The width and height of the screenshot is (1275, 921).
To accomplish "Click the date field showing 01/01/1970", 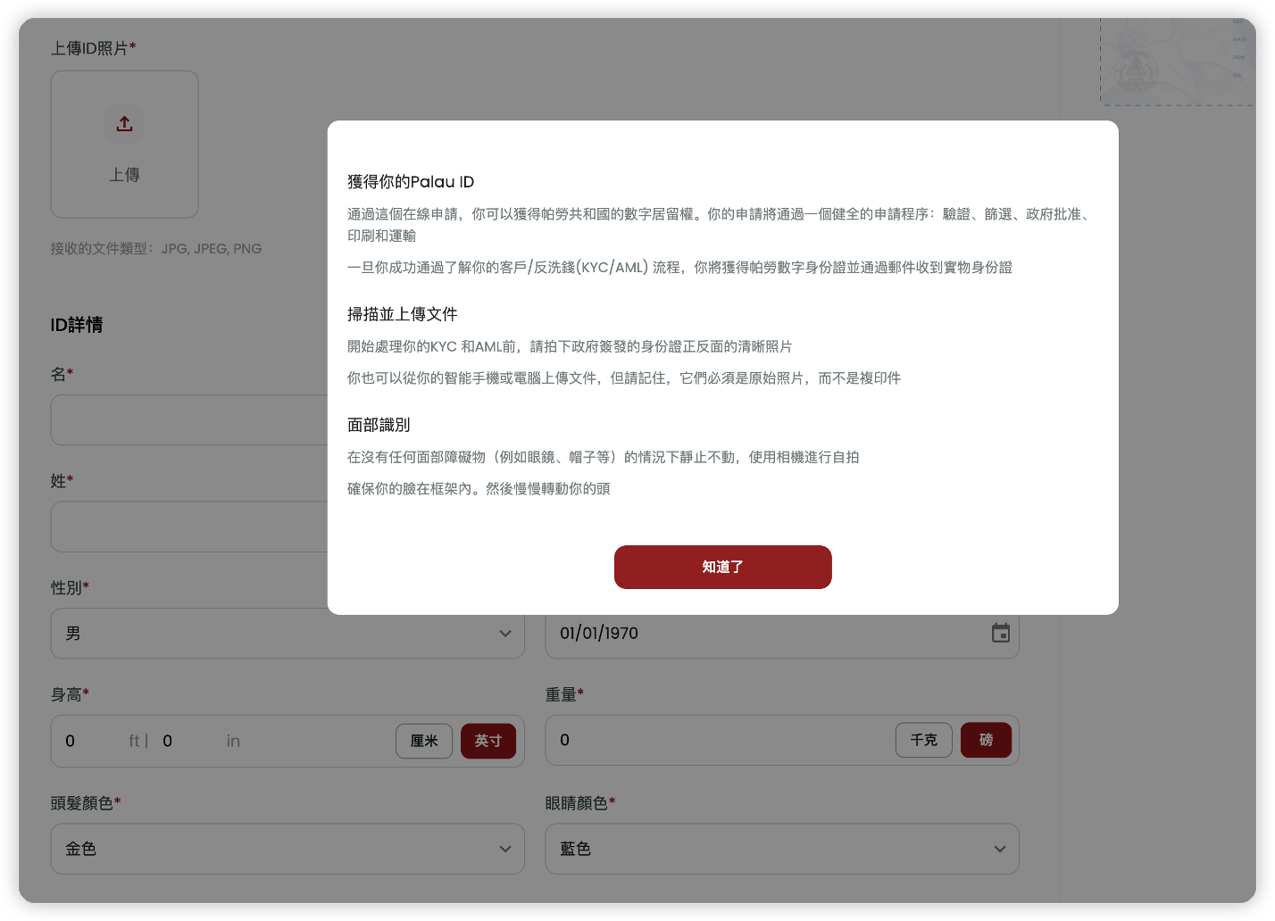I will point(782,634).
